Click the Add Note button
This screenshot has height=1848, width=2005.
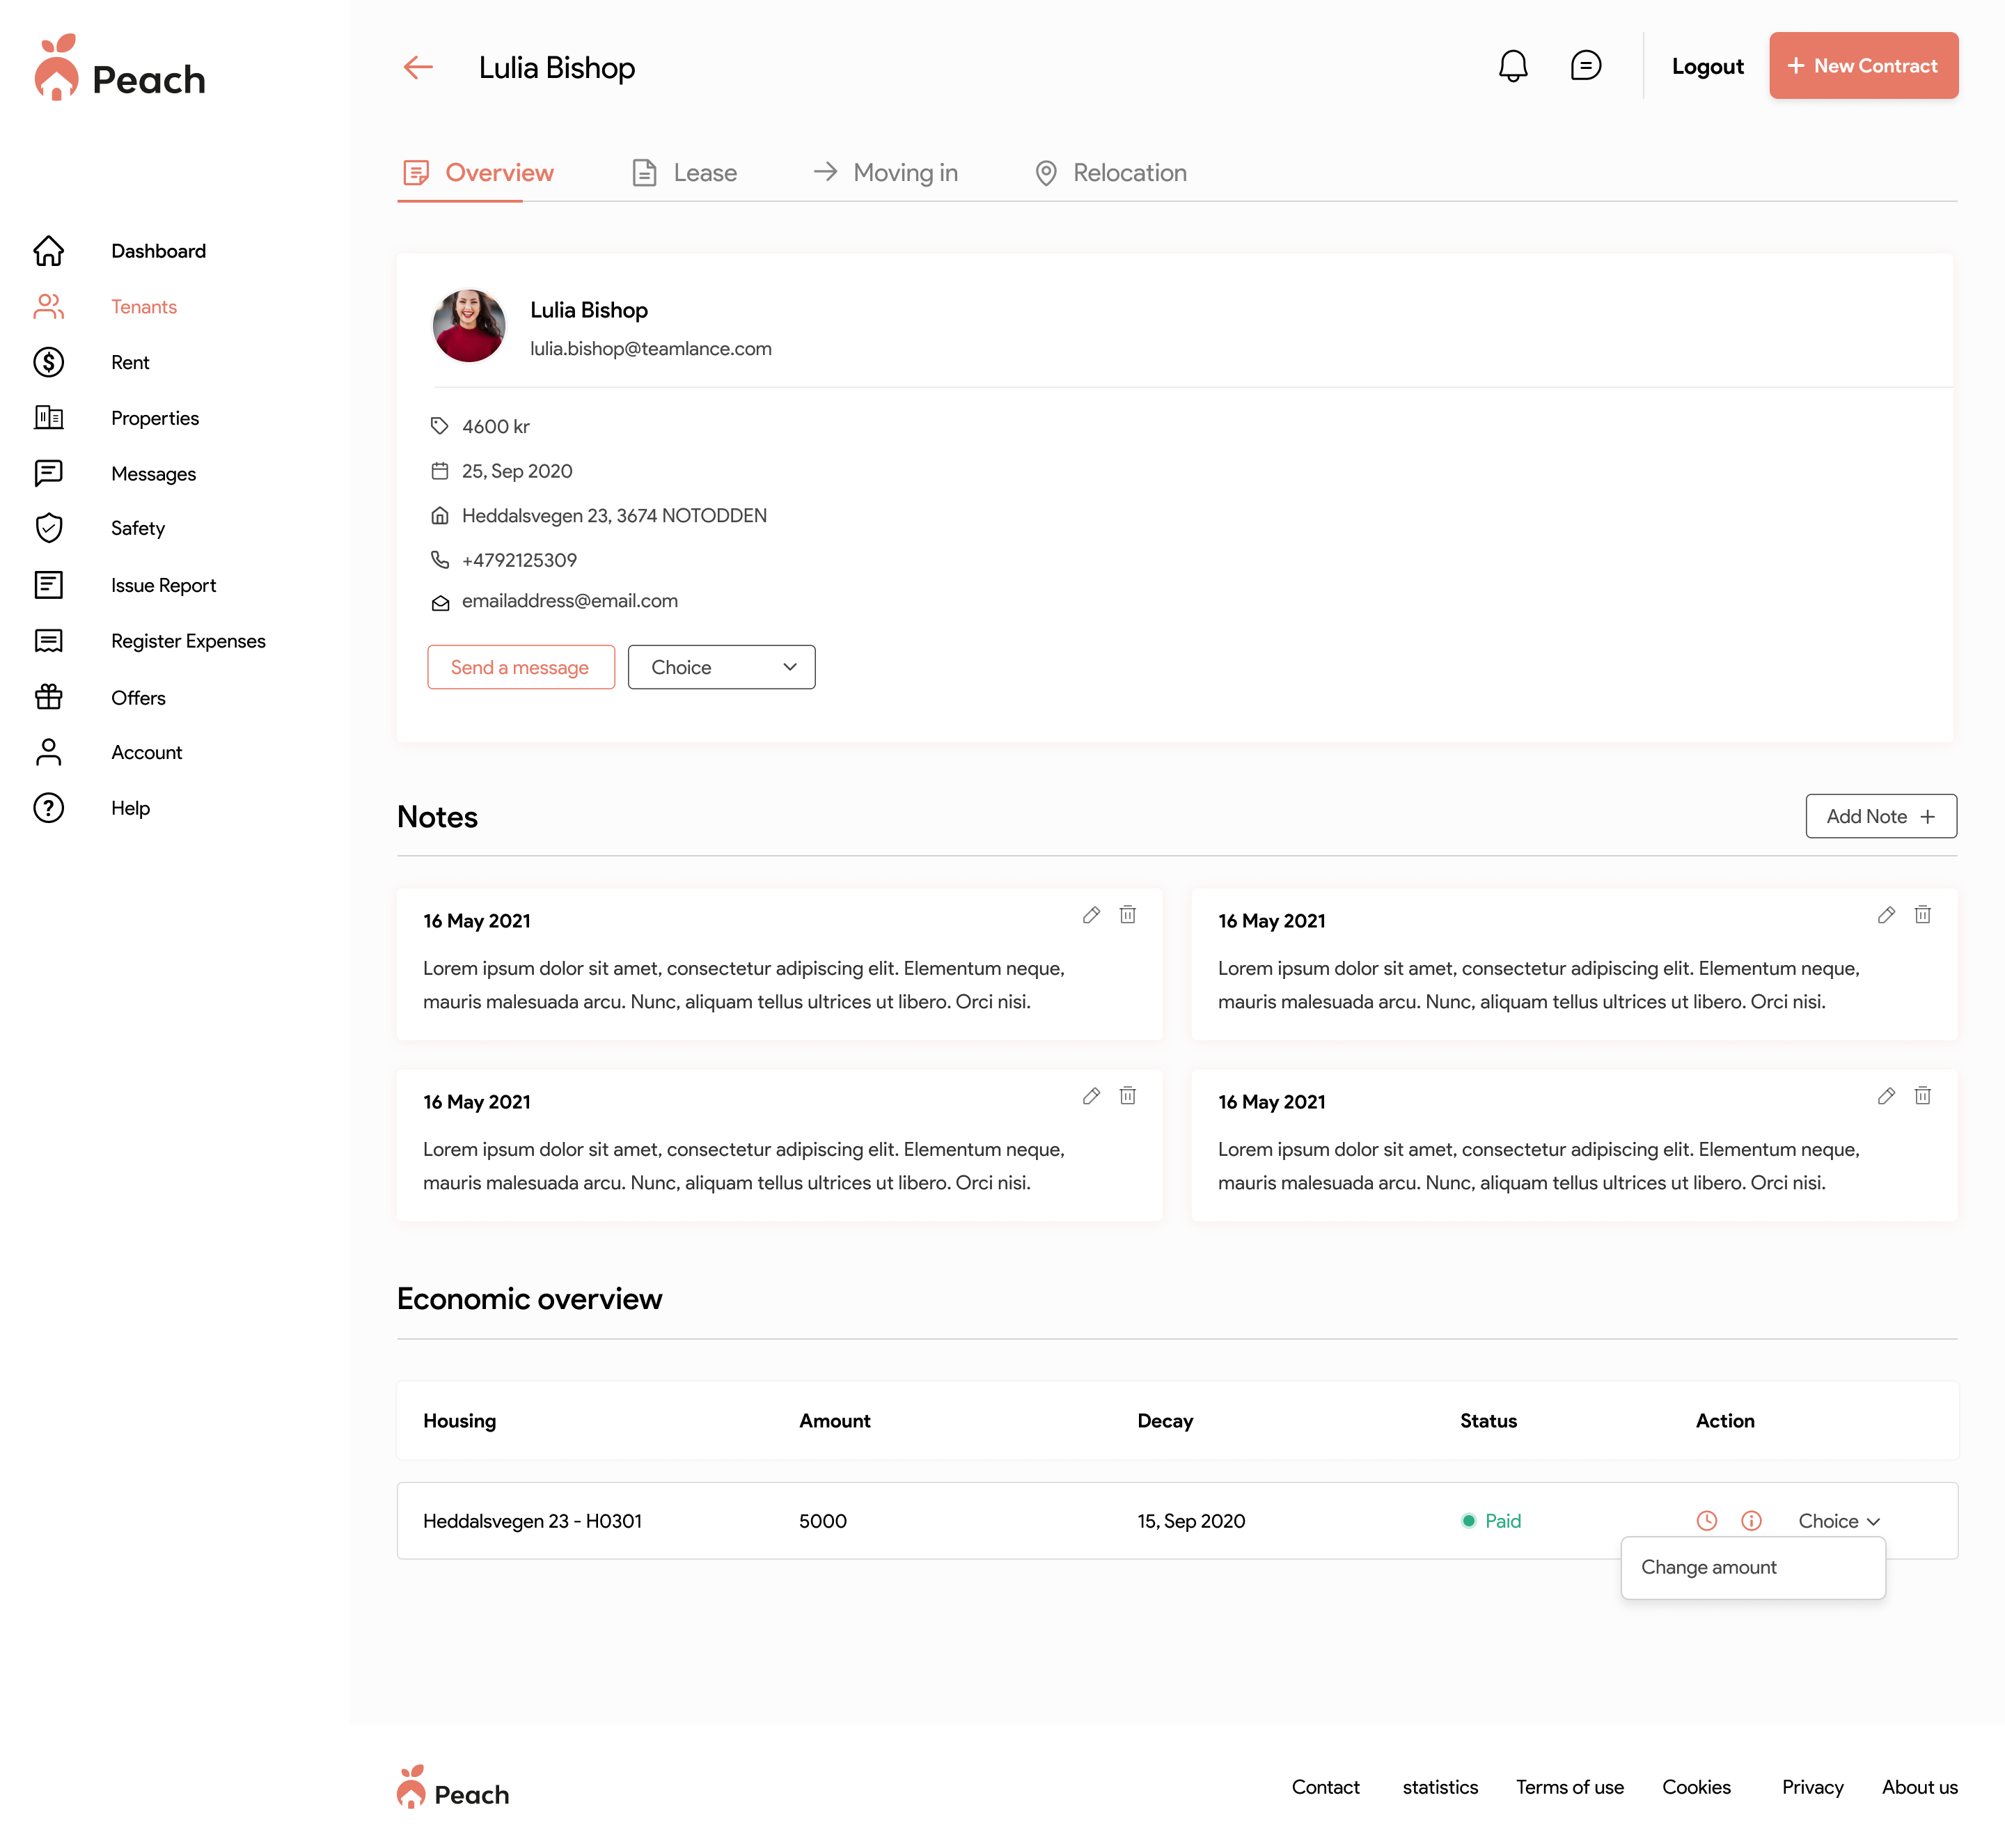1880,816
